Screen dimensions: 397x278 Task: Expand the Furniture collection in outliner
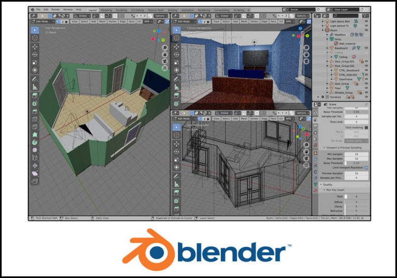click(x=318, y=97)
